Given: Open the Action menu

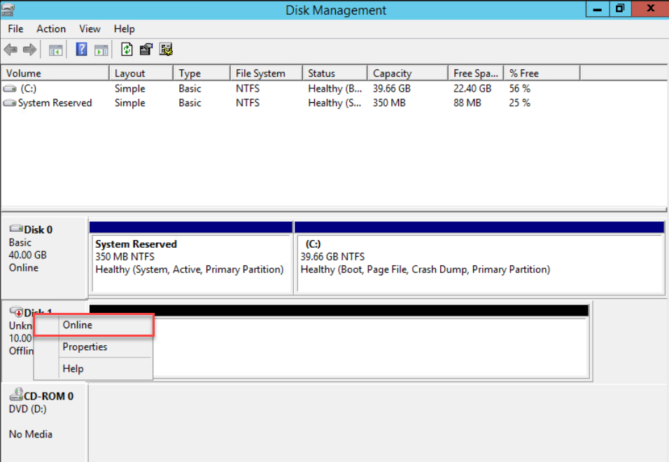Looking at the screenshot, I should point(50,29).
